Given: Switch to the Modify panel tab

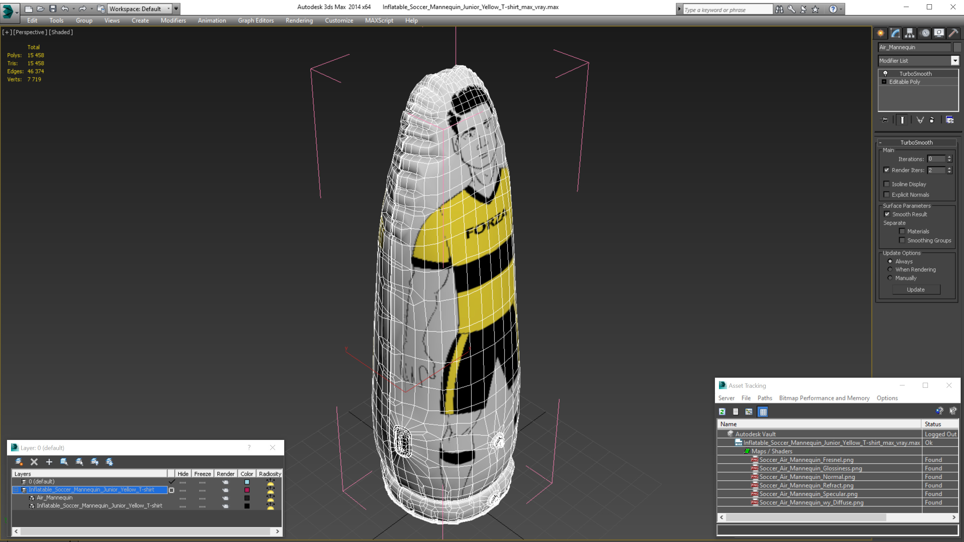Looking at the screenshot, I should click(895, 33).
